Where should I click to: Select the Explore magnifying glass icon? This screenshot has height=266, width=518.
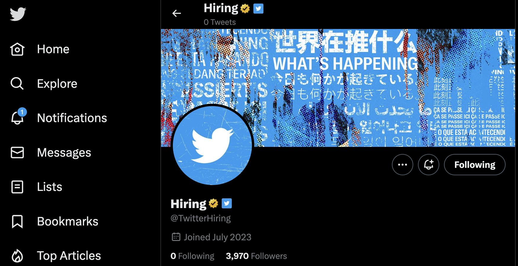(x=17, y=84)
